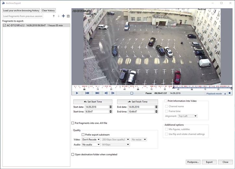
Task: Expand the Audio No audio dropdown
Action: (x=91, y=144)
